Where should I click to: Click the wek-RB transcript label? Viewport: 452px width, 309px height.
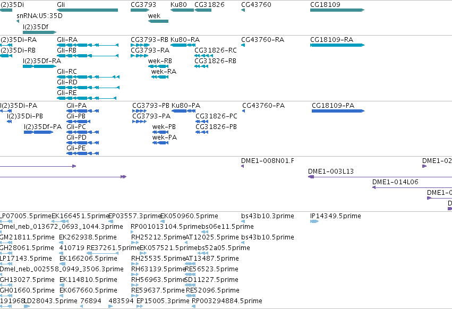click(x=160, y=61)
